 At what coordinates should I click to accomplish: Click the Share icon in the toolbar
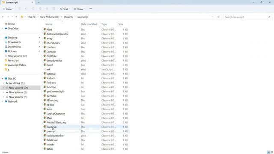tap(47, 9)
